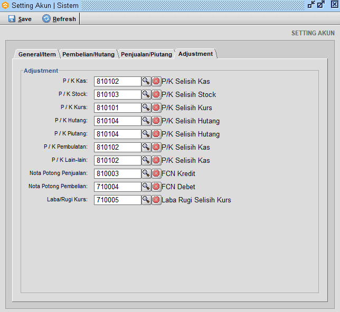This screenshot has width=340, height=312.
Task: Open lookup for Nota Potong Pembelian
Action: [146, 187]
